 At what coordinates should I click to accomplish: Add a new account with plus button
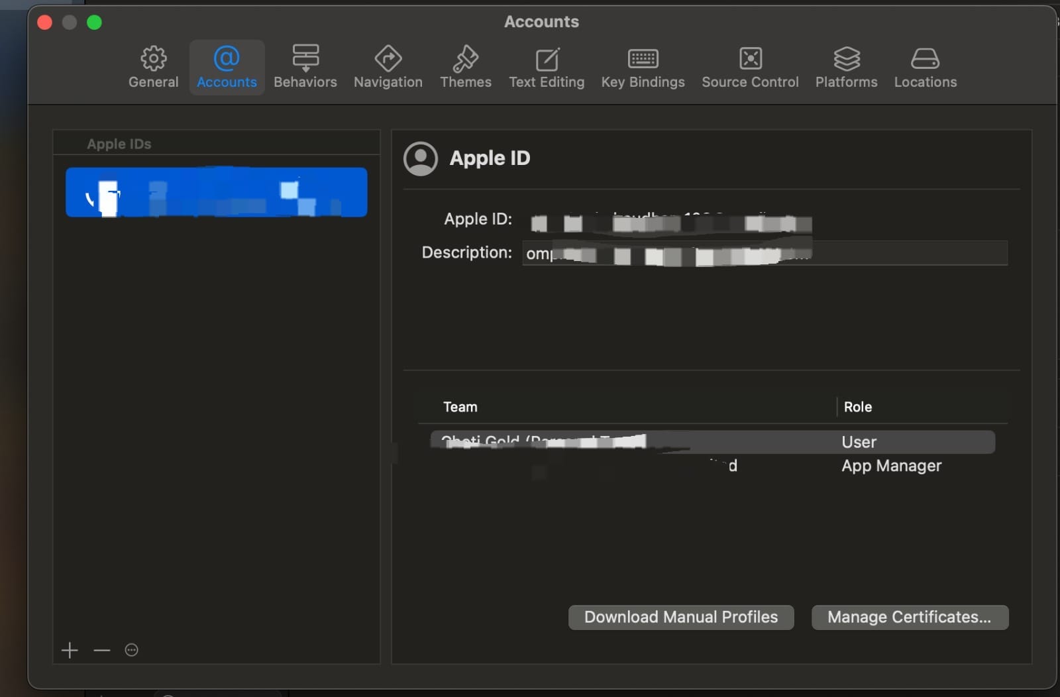70,650
